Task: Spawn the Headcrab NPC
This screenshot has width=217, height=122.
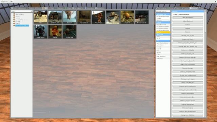Action: coord(127,17)
